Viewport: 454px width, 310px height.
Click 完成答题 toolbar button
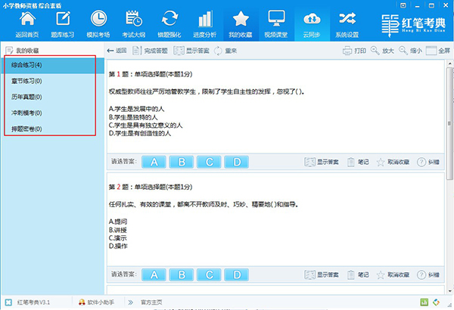(x=150, y=51)
